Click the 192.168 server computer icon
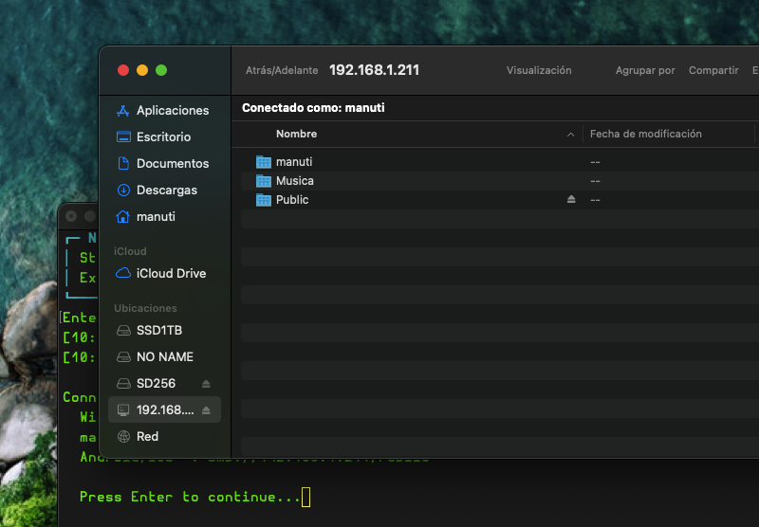The image size is (759, 527). tap(123, 410)
